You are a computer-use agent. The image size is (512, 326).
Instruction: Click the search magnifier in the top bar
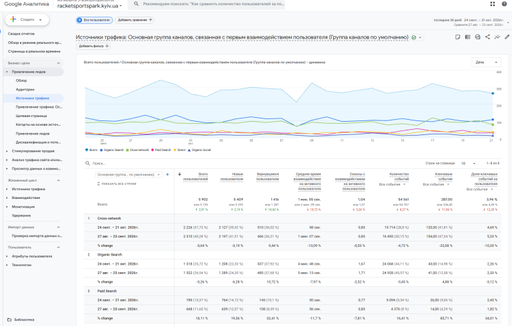(136, 4)
